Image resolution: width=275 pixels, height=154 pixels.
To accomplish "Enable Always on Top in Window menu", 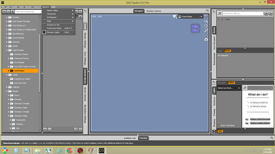I will click(53, 25).
